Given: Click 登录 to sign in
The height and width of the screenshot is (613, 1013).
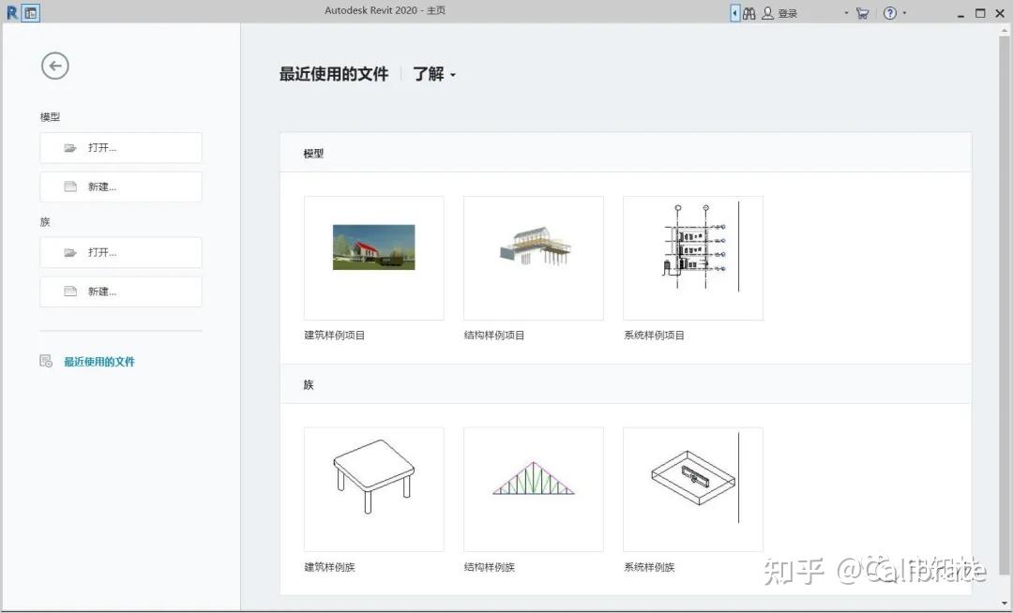Looking at the screenshot, I should point(788,13).
